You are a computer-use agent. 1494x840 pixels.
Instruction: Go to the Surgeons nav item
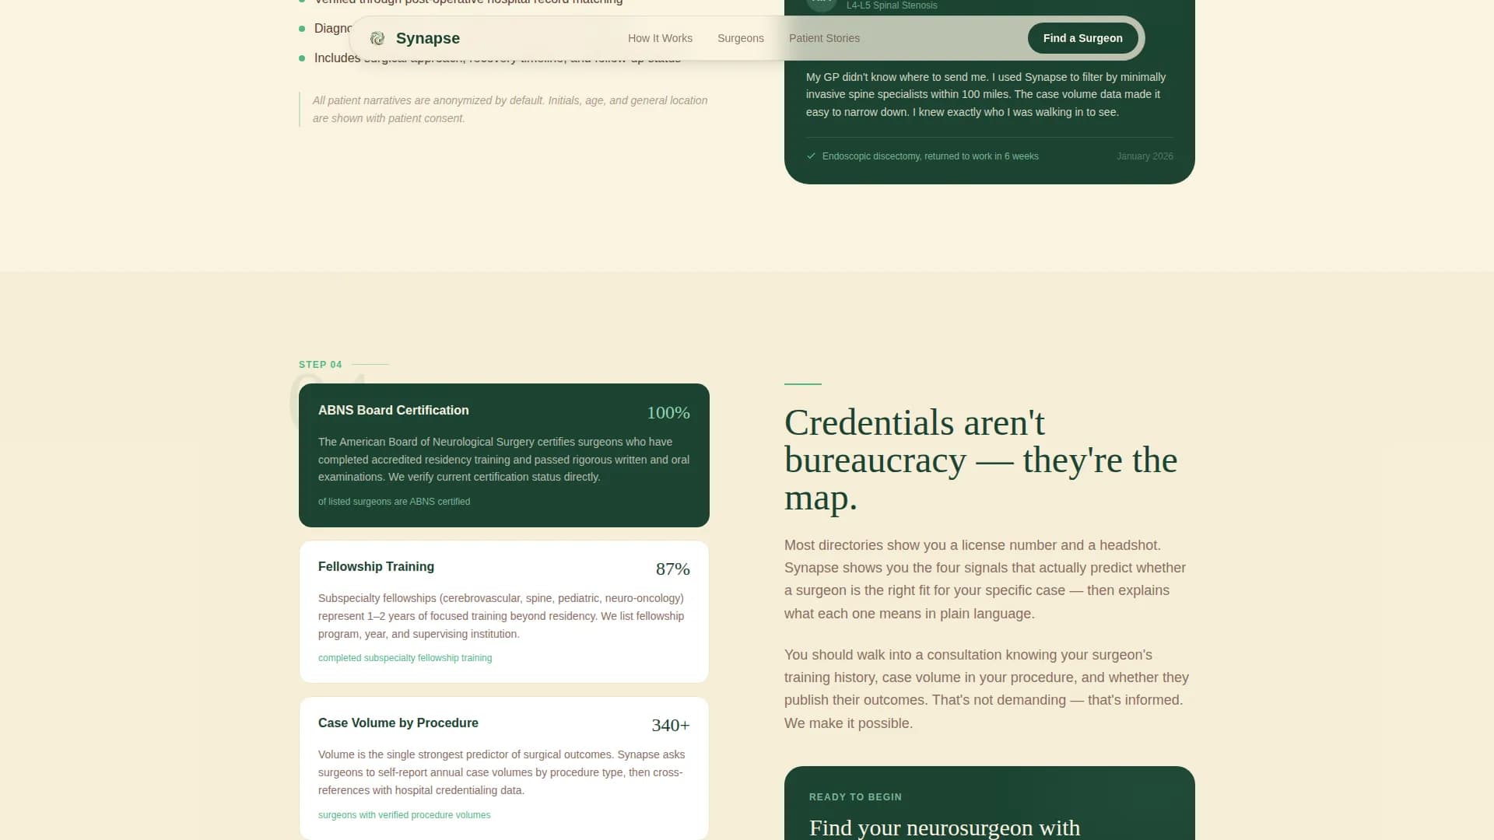point(740,38)
